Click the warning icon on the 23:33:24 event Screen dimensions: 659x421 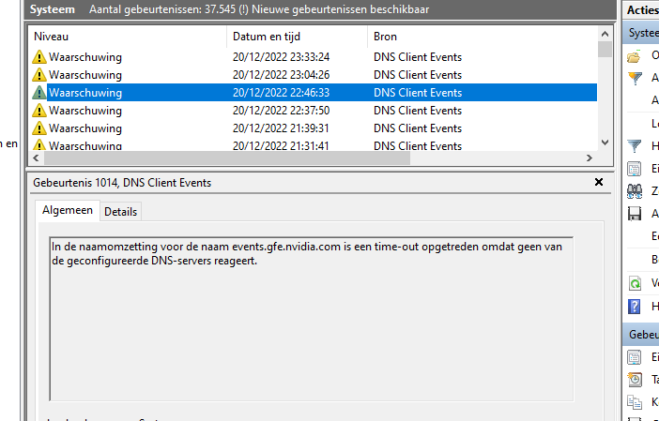pyautogui.click(x=38, y=57)
